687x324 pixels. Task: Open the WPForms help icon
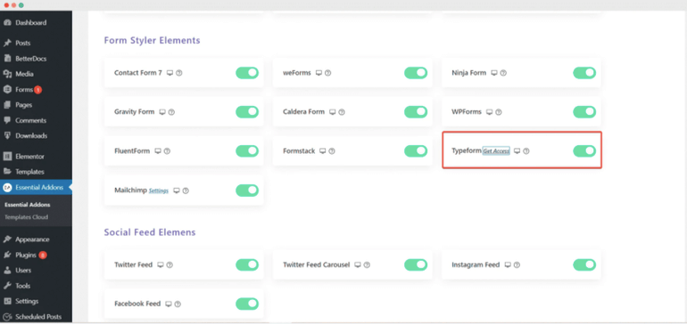point(499,112)
